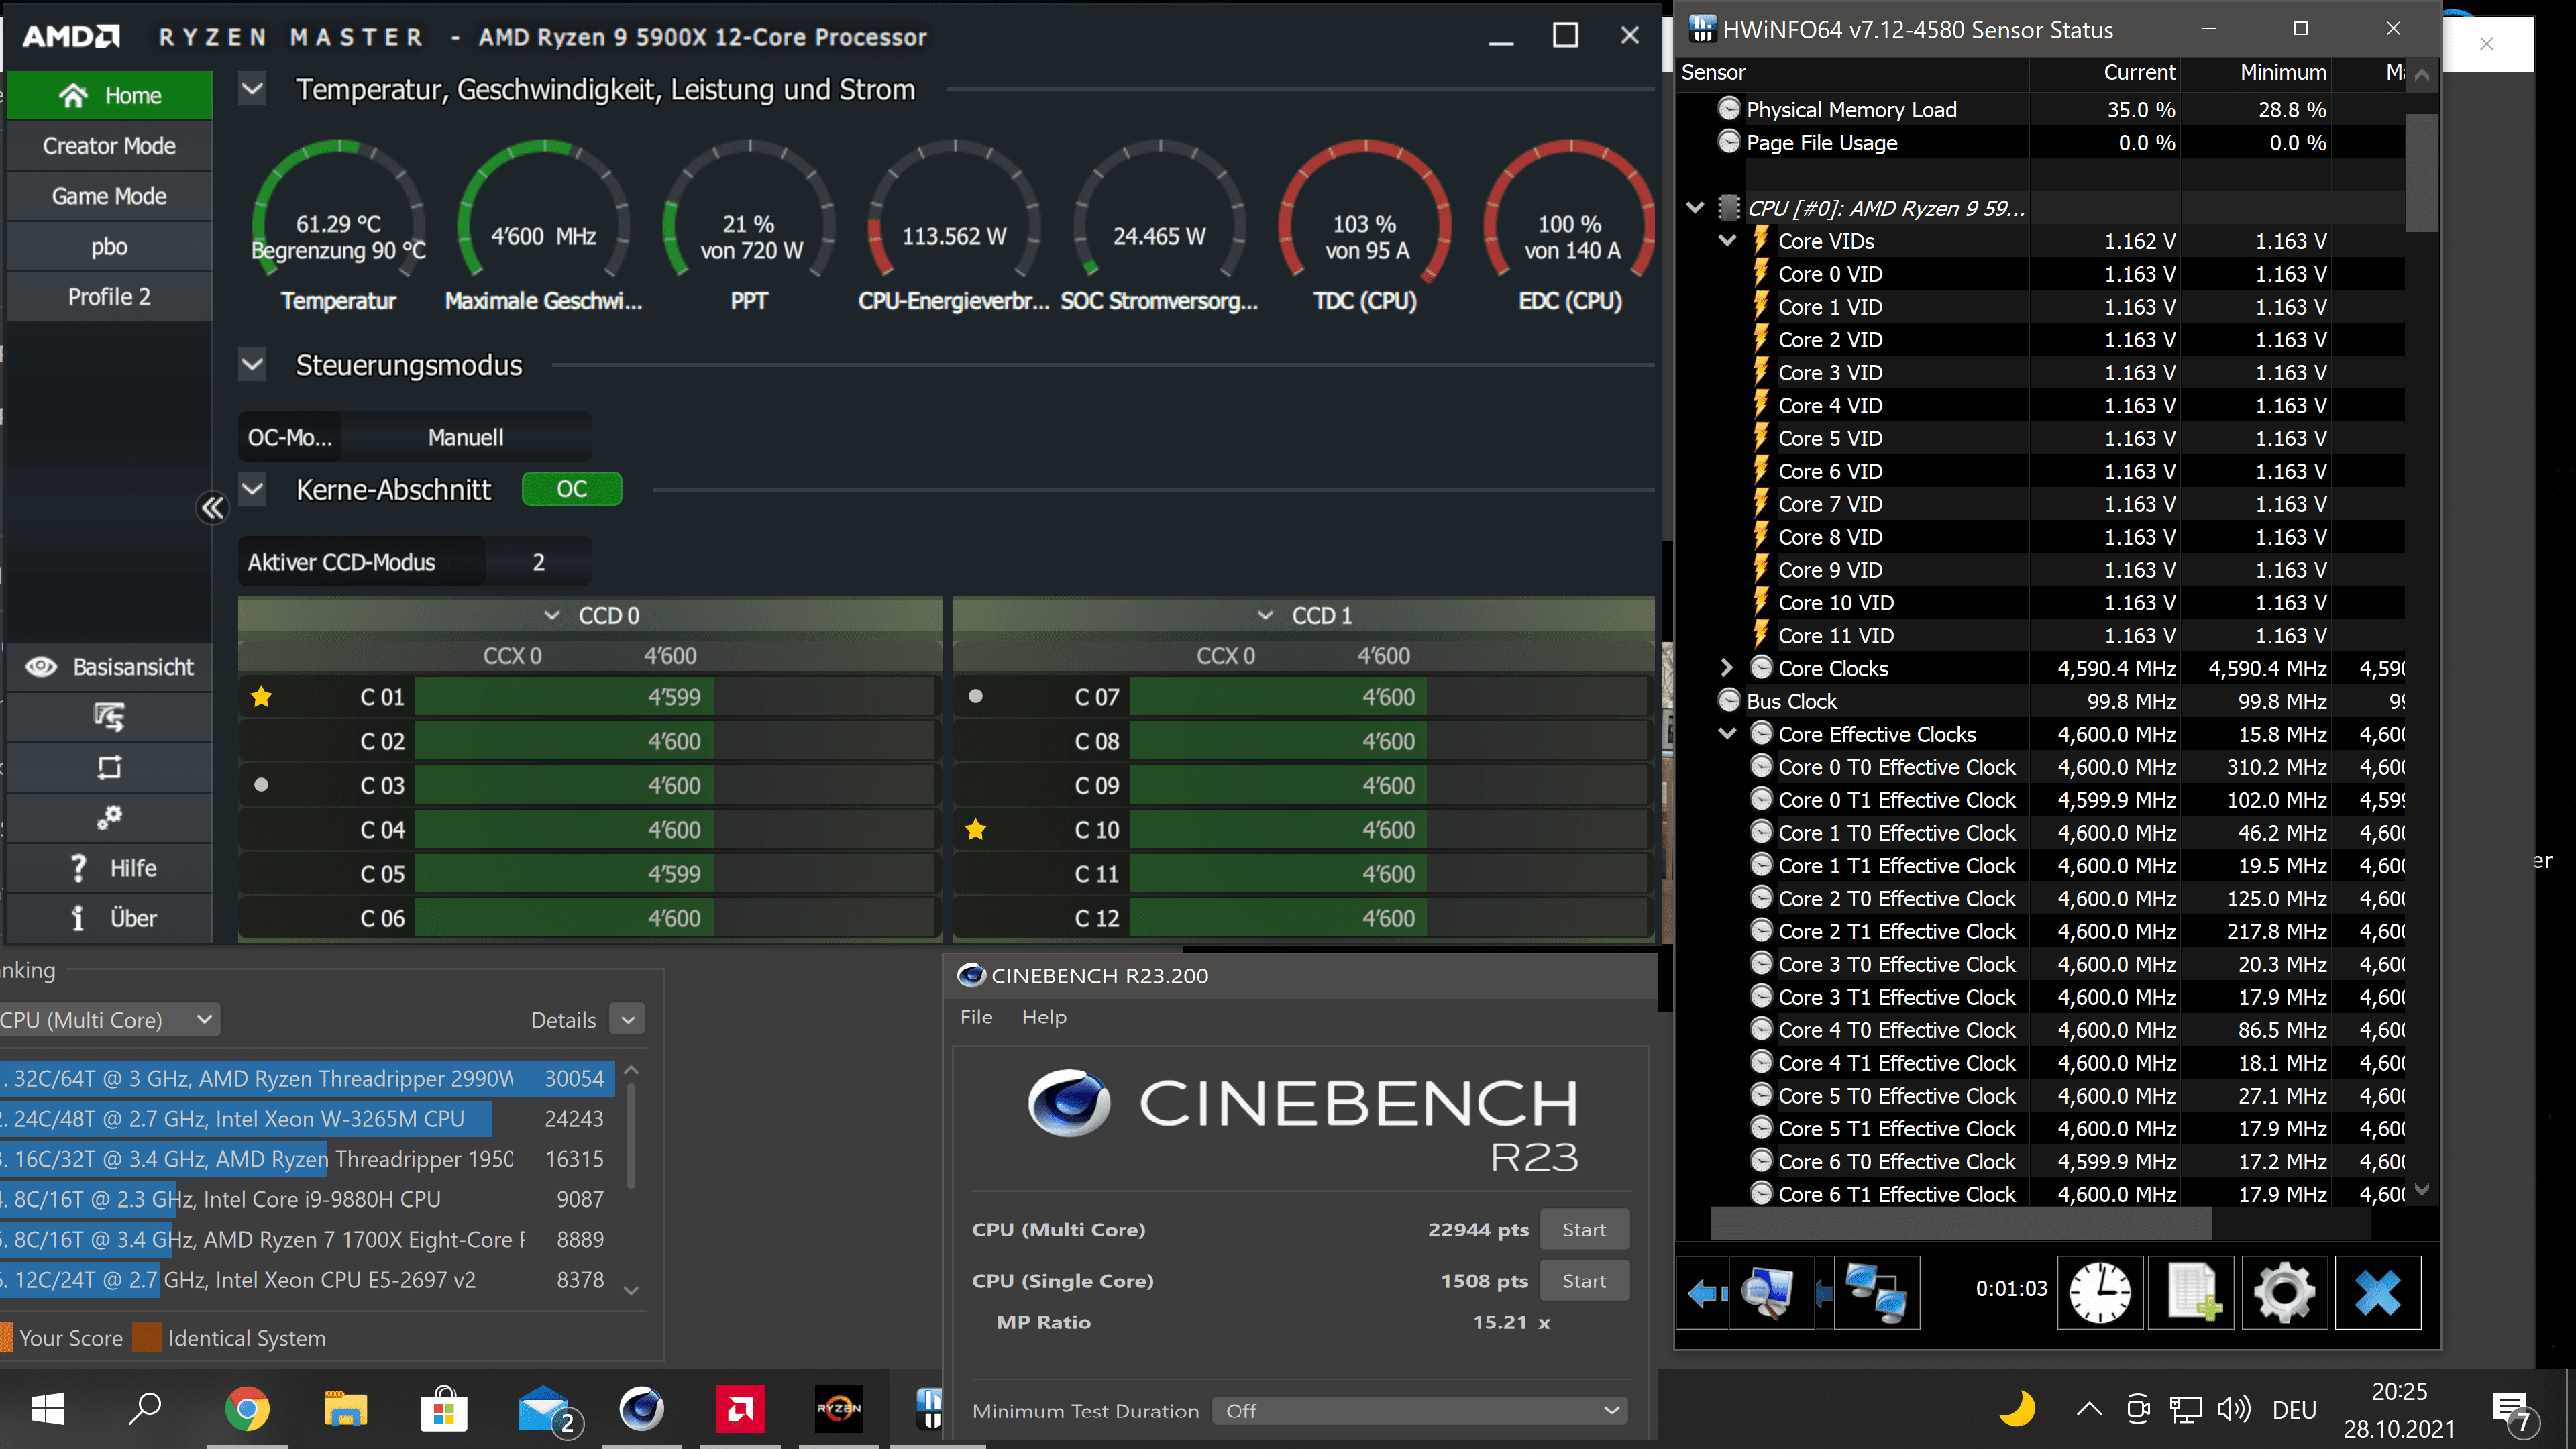2576x1449 pixels.
Task: Collapse the Steuerungsmodus section
Action: point(253,365)
